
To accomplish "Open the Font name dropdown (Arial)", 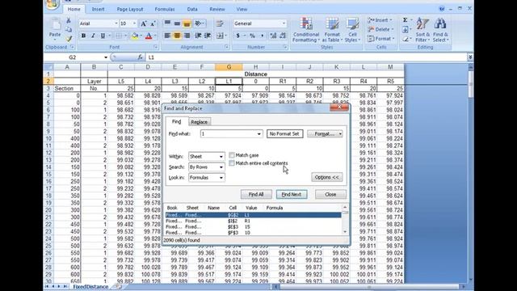I will tap(116, 23).
